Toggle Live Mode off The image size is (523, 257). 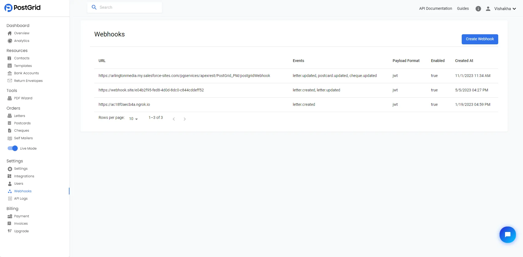point(13,148)
